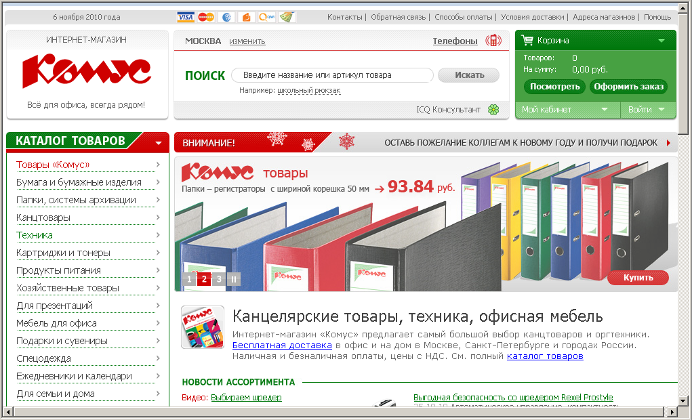Click the Visa payment icon

pyautogui.click(x=185, y=17)
